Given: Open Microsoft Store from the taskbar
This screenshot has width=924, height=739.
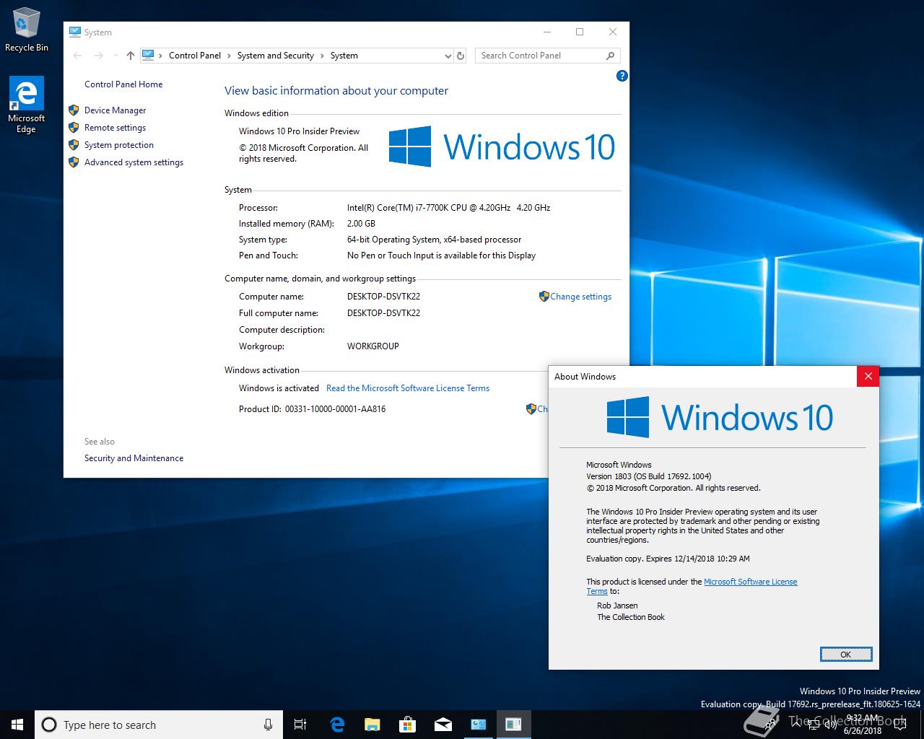Looking at the screenshot, I should [x=407, y=725].
